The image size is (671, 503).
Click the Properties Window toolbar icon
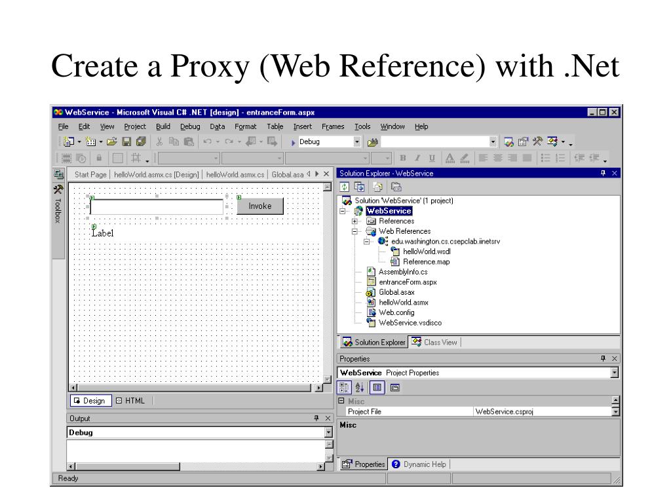(x=523, y=141)
